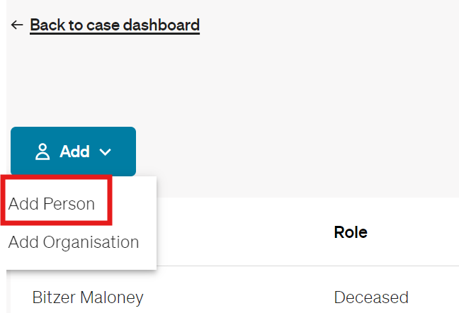Click the downward chevron icon next to Add

pos(106,152)
